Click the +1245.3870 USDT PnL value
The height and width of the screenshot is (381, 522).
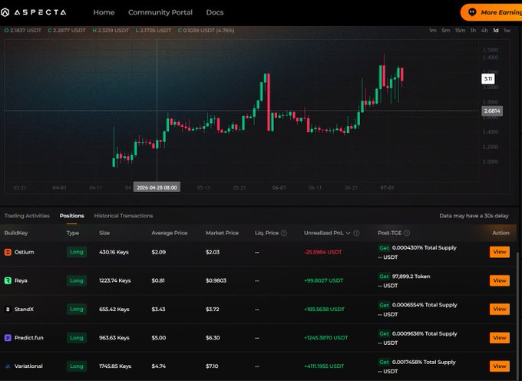pos(326,338)
